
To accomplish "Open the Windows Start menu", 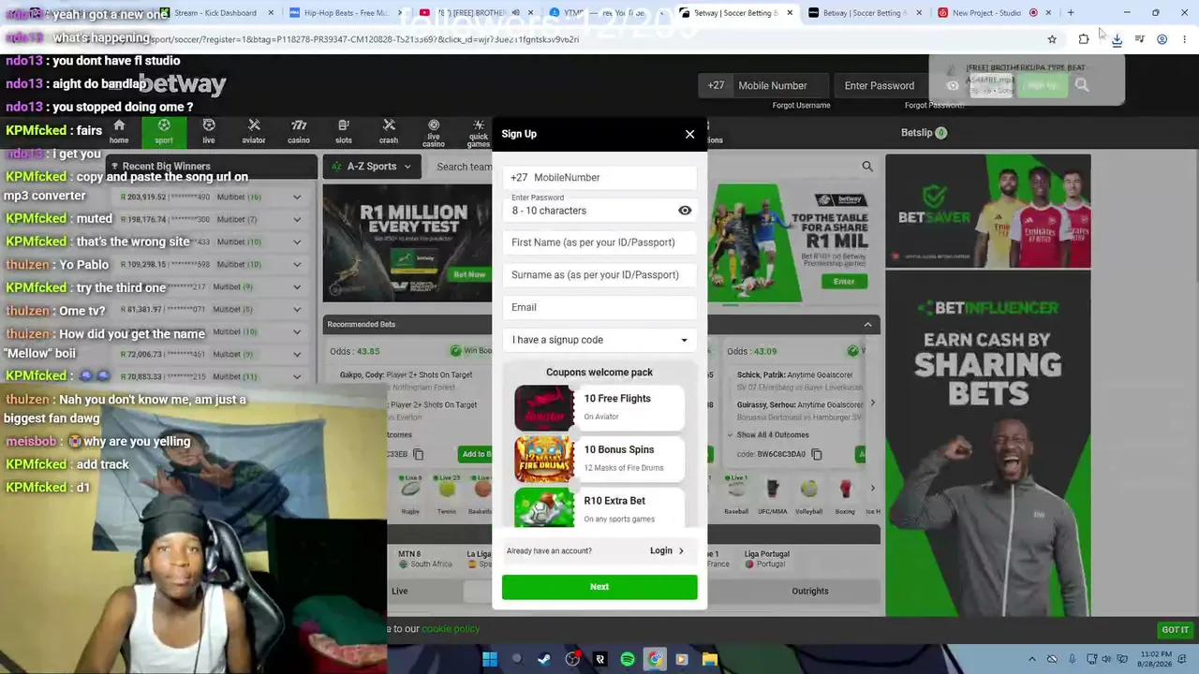I will coord(489,660).
